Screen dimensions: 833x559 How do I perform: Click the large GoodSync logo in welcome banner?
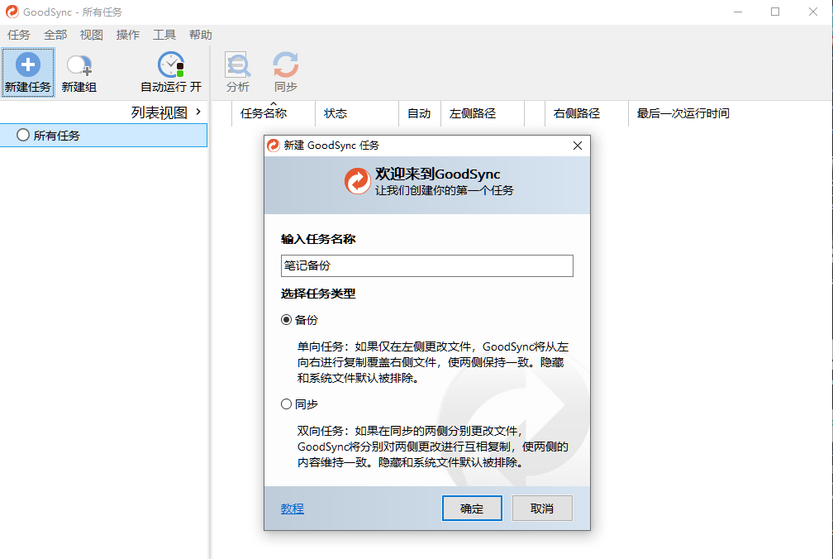tap(358, 181)
